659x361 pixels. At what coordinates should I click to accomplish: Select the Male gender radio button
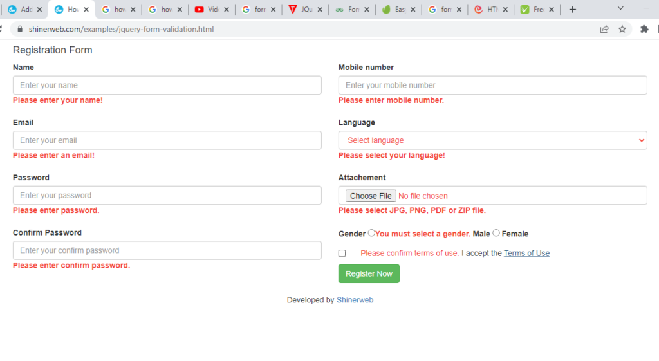(371, 233)
